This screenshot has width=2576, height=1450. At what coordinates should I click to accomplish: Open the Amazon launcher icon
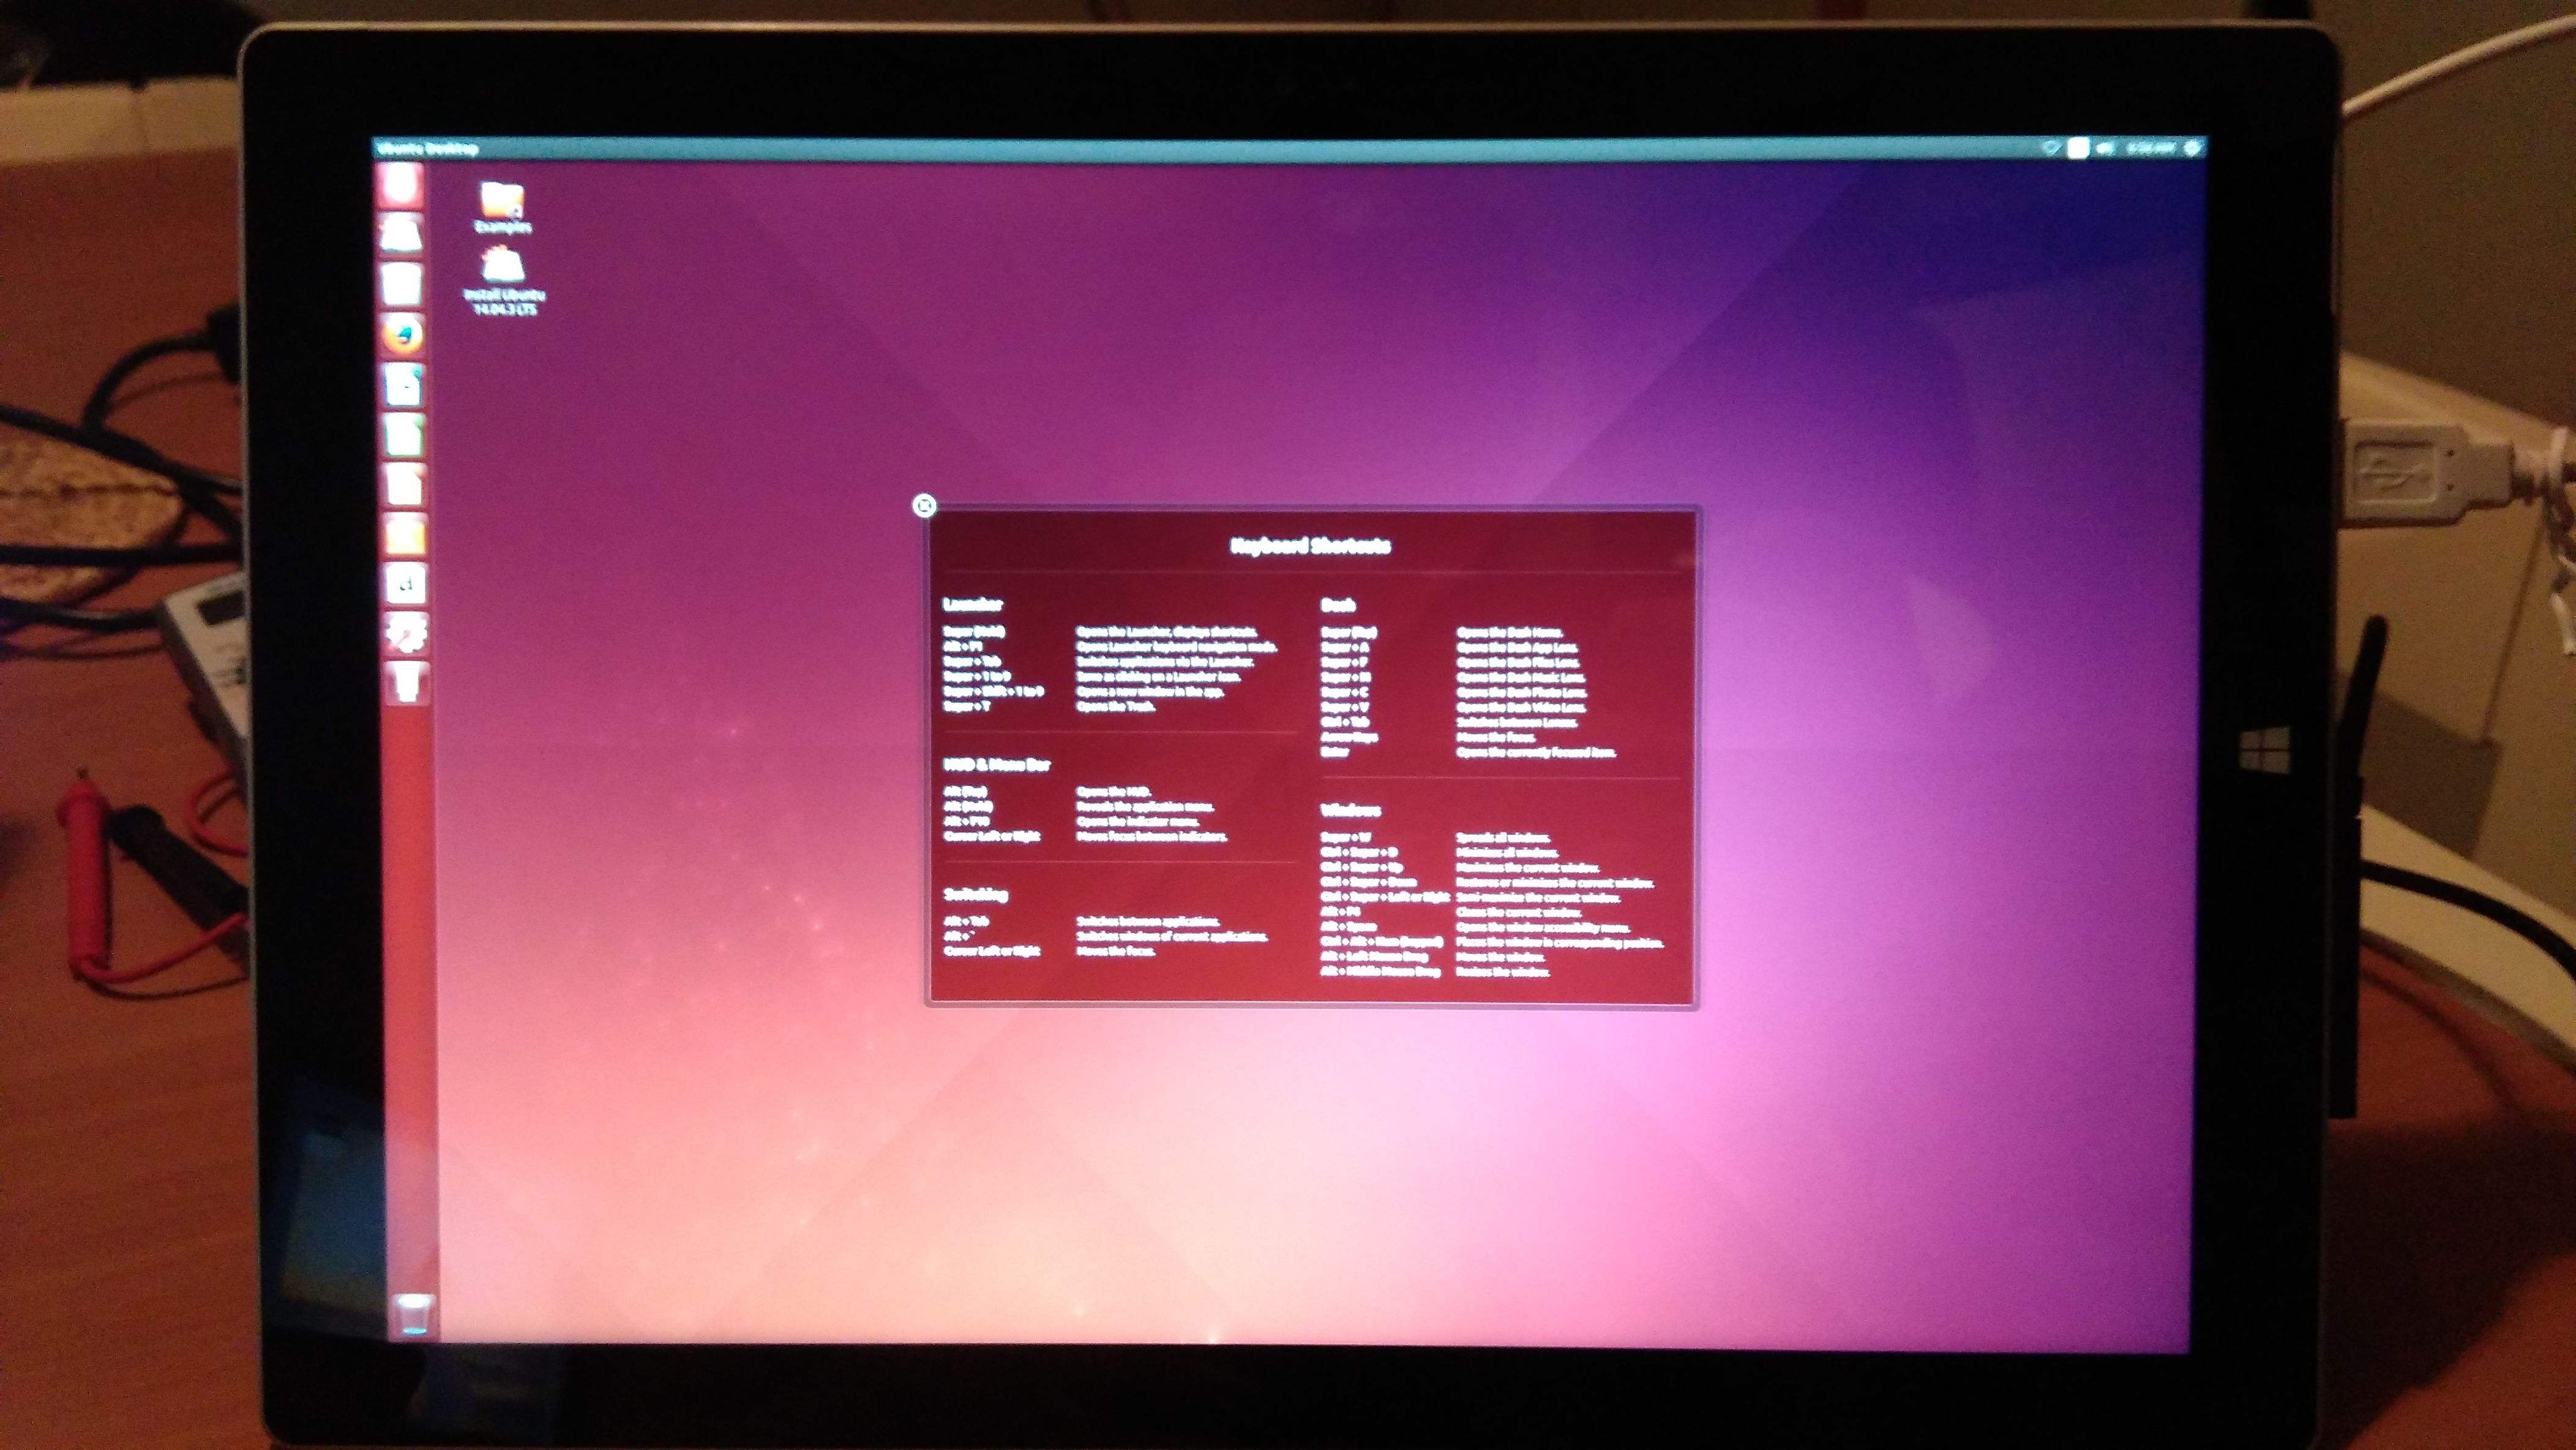[405, 584]
